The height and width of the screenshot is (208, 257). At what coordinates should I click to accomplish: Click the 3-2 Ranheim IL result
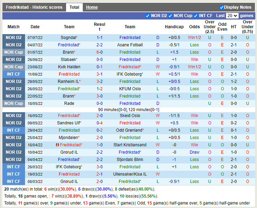[x=99, y=82]
